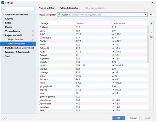Open the Project Interpreter dropdown
Viewport: 157px width, 122px height.
click(x=145, y=15)
